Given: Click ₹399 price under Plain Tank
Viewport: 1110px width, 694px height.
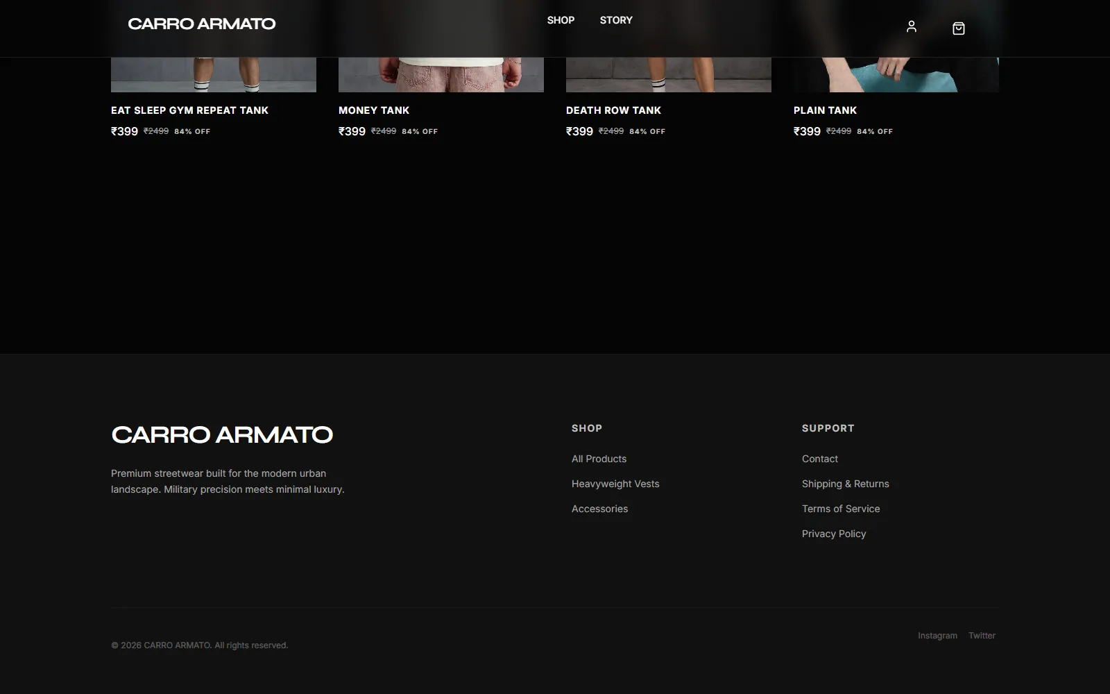Looking at the screenshot, I should click(807, 131).
